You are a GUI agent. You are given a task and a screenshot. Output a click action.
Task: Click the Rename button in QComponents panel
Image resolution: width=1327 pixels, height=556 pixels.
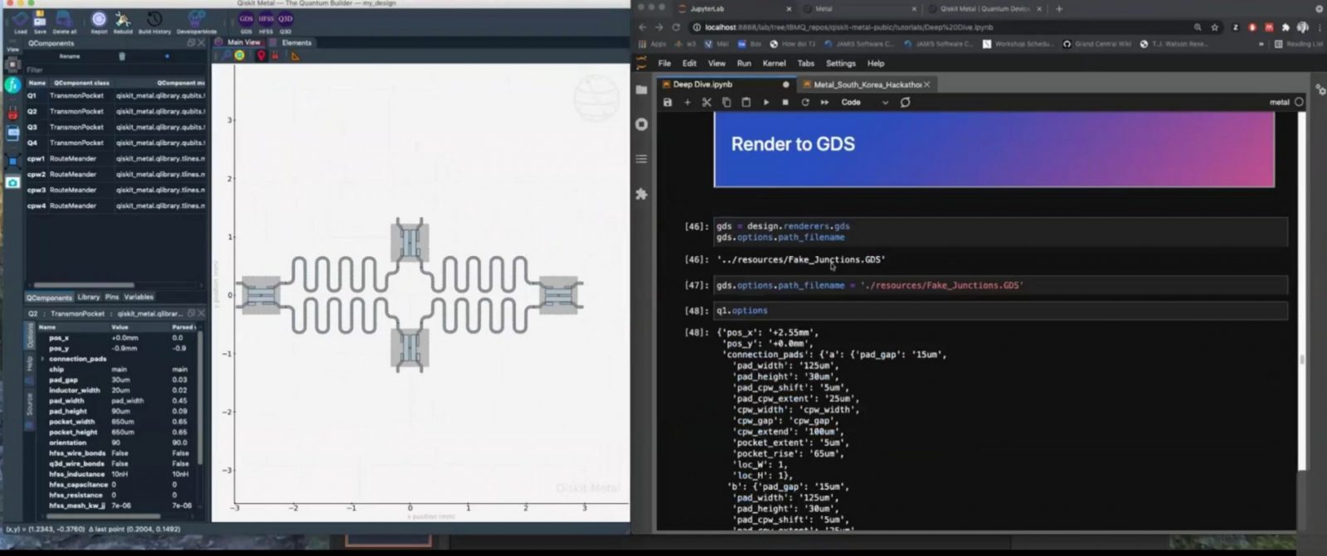coord(70,56)
